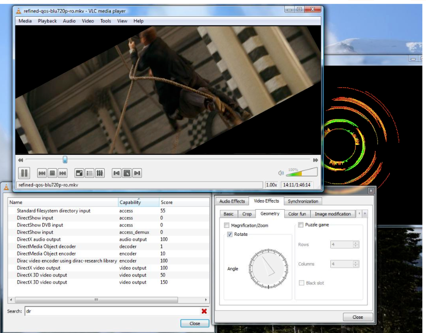Screen dimensions: 426x333
Task: Show the playlist button
Action: pyautogui.click(x=89, y=173)
